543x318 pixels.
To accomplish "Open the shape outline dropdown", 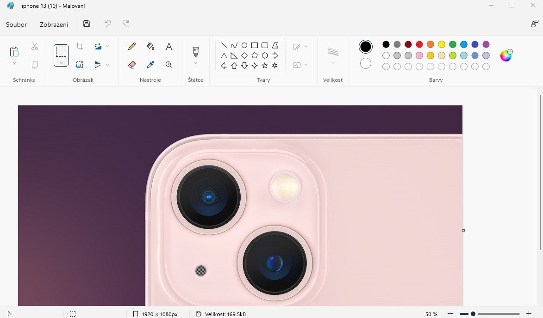I will coord(306,46).
